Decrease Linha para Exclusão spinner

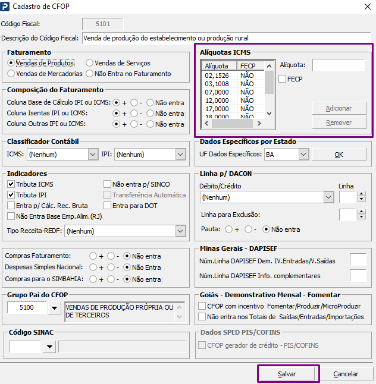pos(362,217)
